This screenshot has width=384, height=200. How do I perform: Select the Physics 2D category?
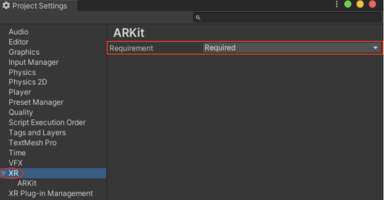pyautogui.click(x=28, y=82)
